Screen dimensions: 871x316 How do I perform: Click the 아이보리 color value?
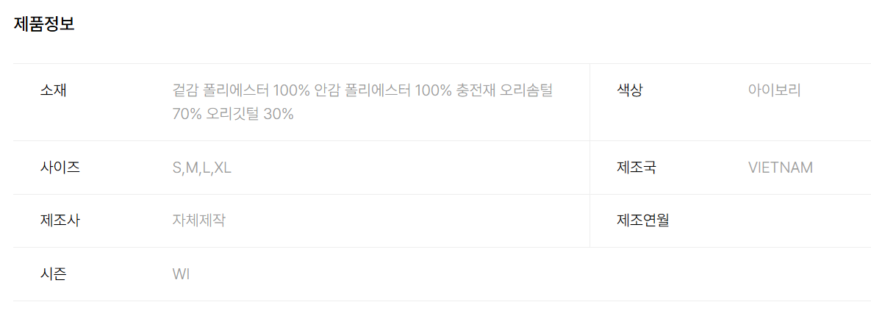click(774, 90)
